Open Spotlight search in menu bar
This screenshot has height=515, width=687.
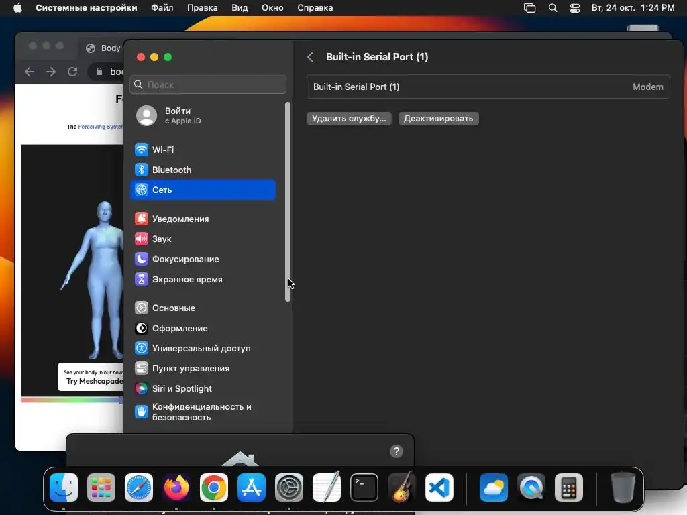click(553, 8)
